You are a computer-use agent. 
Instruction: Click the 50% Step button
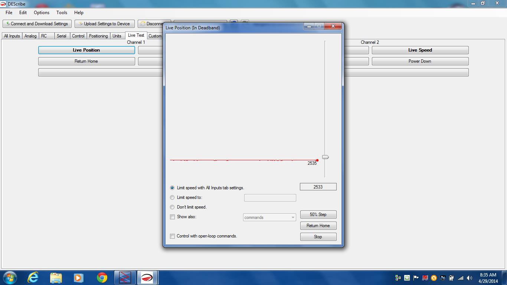pyautogui.click(x=318, y=214)
